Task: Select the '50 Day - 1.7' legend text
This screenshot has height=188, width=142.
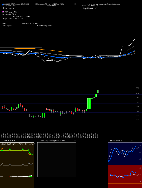Action: [10, 9]
